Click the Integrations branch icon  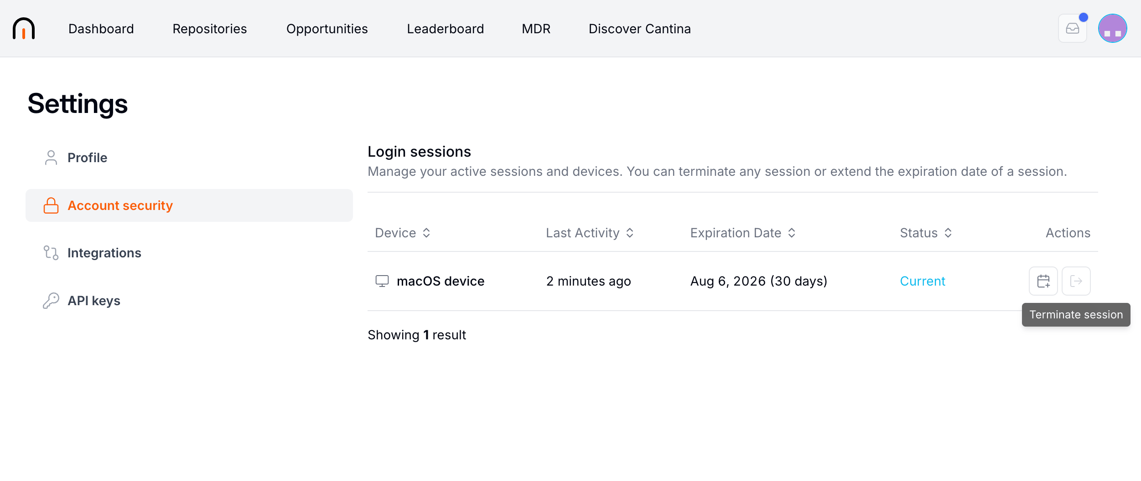point(51,253)
